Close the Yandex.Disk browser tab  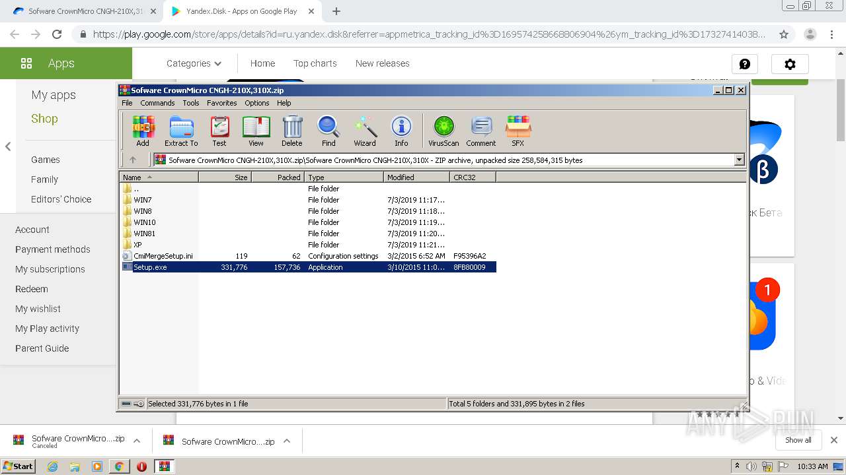[311, 11]
